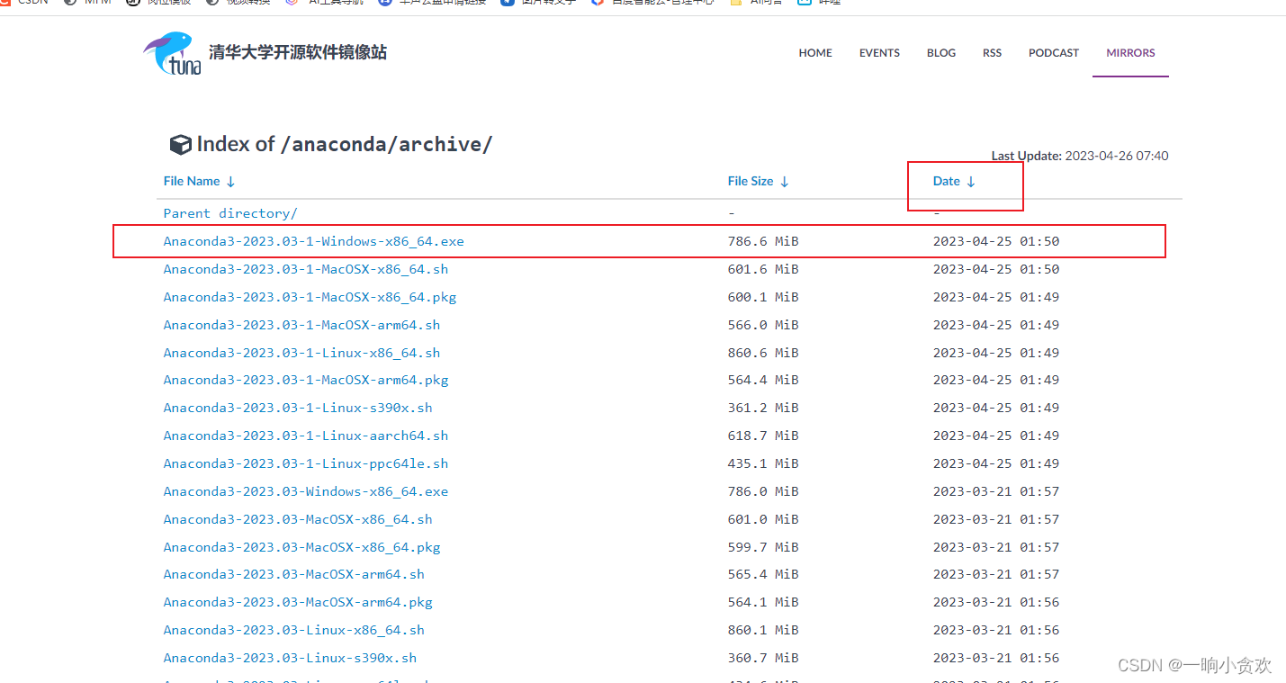Open the EVENTS nav item
The image size is (1286, 683).
(x=879, y=53)
